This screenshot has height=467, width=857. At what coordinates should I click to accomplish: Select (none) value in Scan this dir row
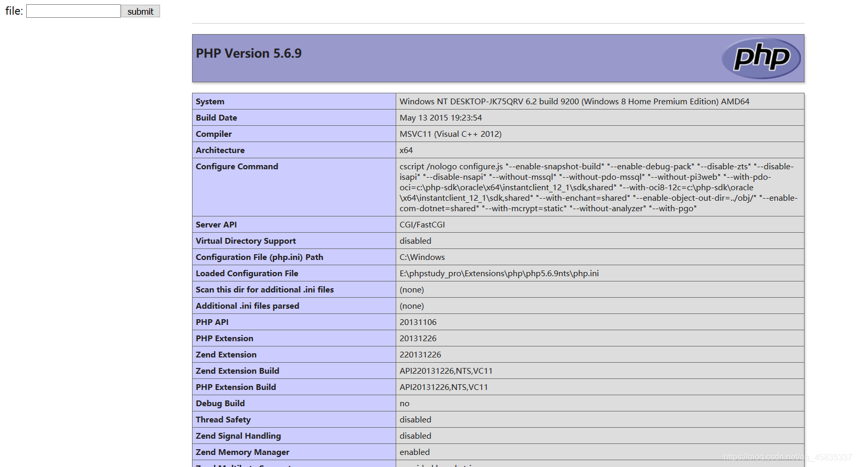coord(411,290)
